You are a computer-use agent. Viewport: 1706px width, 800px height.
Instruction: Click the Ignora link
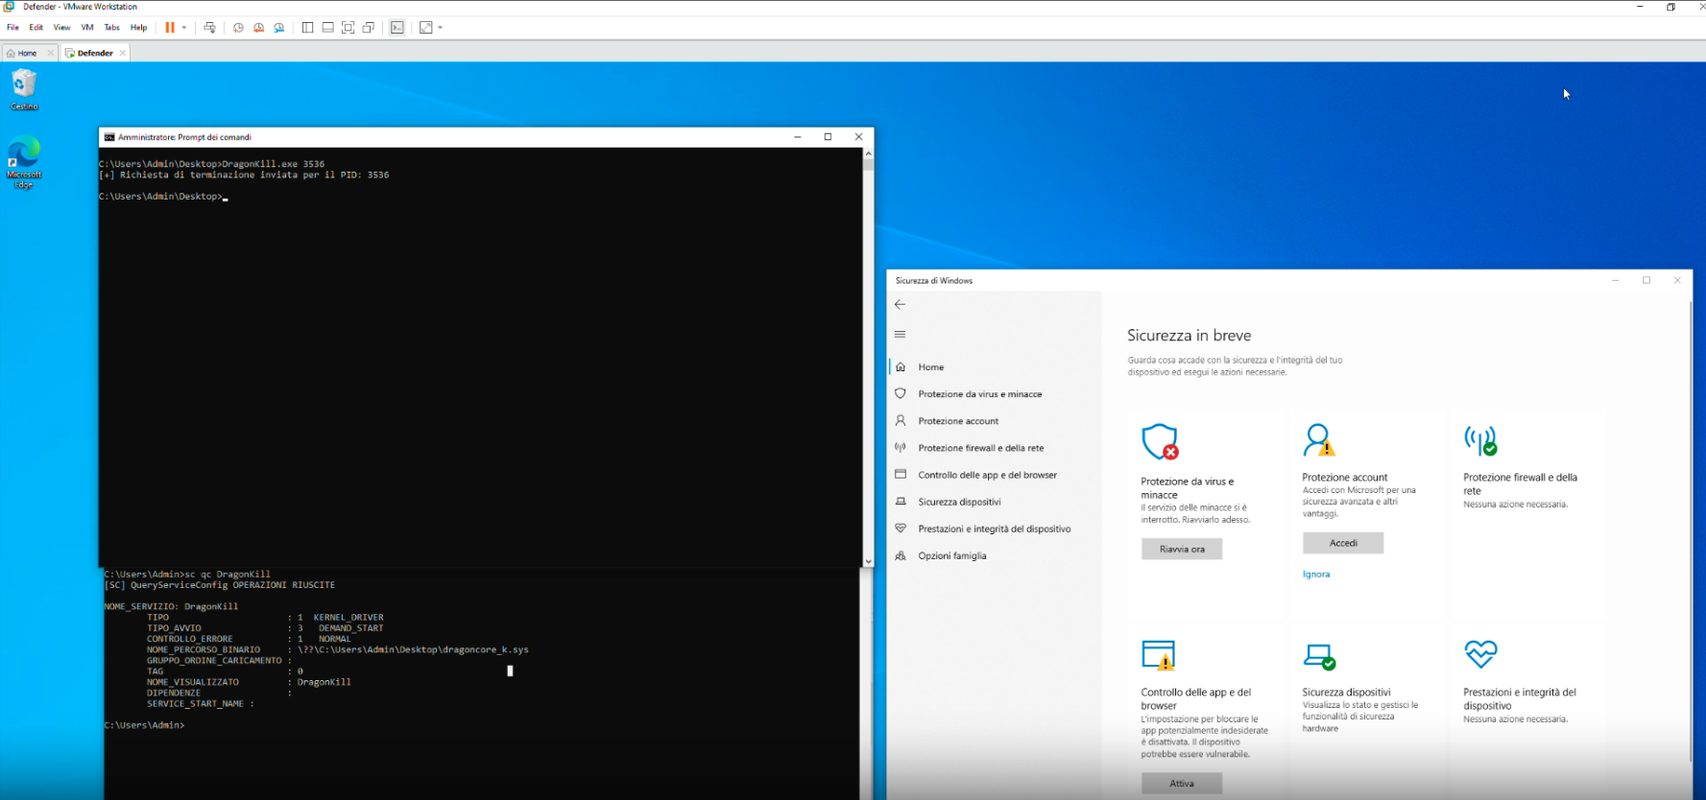(1316, 575)
